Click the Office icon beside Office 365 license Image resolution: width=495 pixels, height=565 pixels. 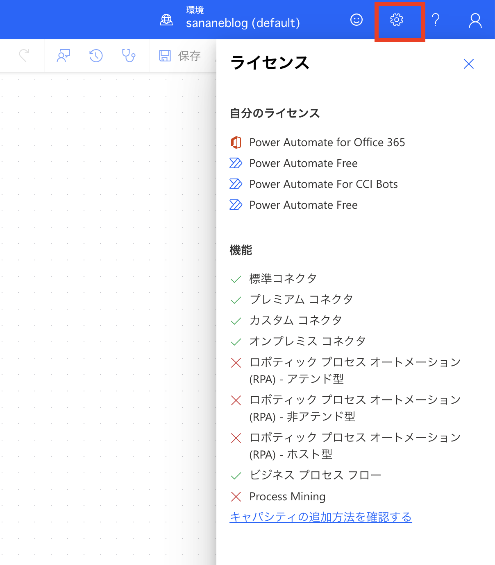pos(236,142)
